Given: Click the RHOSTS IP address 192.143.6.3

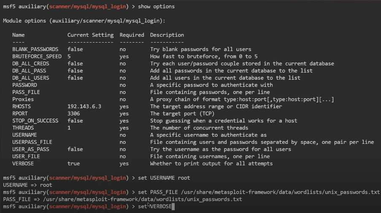Looking at the screenshot, I should click(84, 106).
